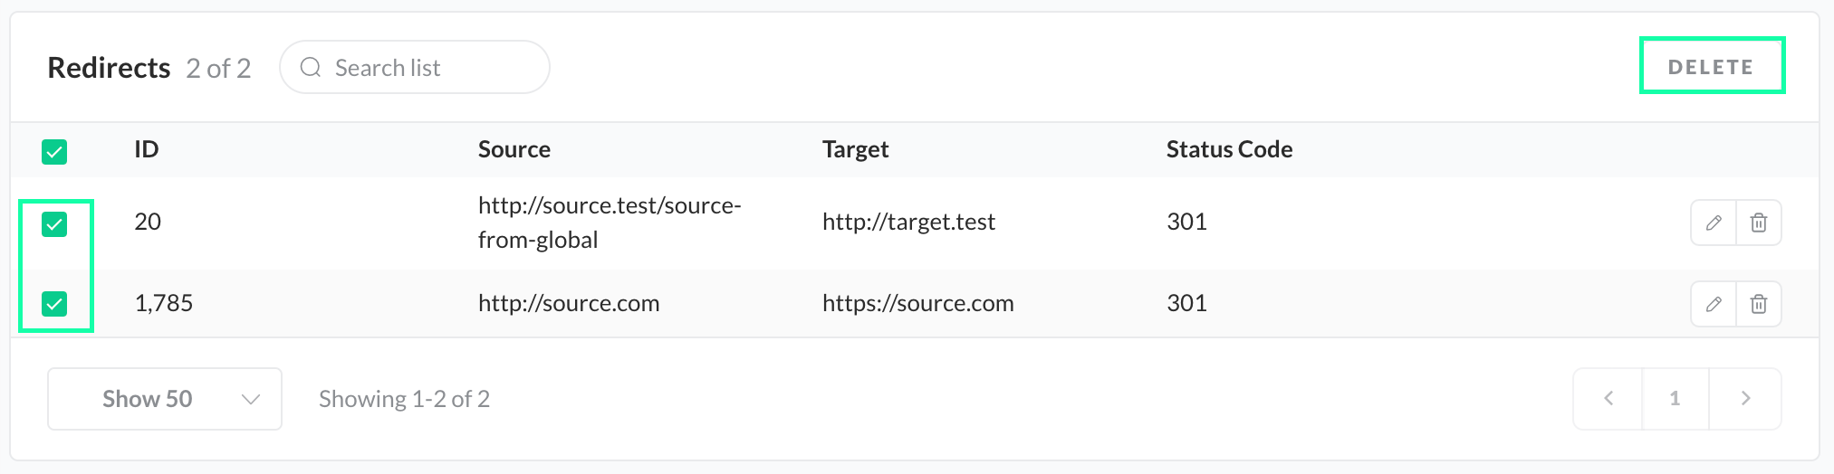The height and width of the screenshot is (474, 1834).
Task: Click the trash icon for redirect 20
Action: click(x=1759, y=223)
